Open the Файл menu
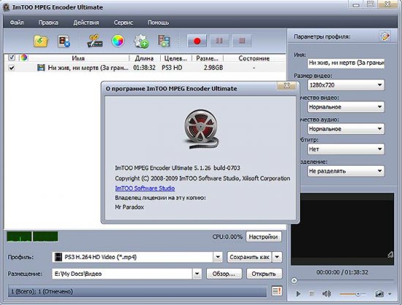Image resolution: width=402 pixels, height=305 pixels. 17,23
